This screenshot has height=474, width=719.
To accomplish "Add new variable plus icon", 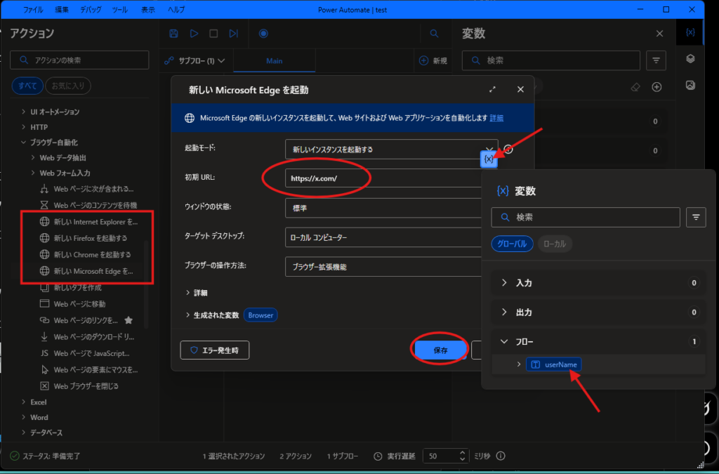I will click(x=657, y=87).
